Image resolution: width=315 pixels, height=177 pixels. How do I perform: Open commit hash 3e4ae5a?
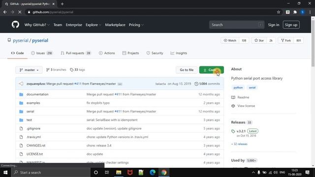[x=160, y=84]
